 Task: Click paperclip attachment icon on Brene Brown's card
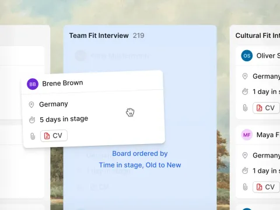[x=33, y=136]
